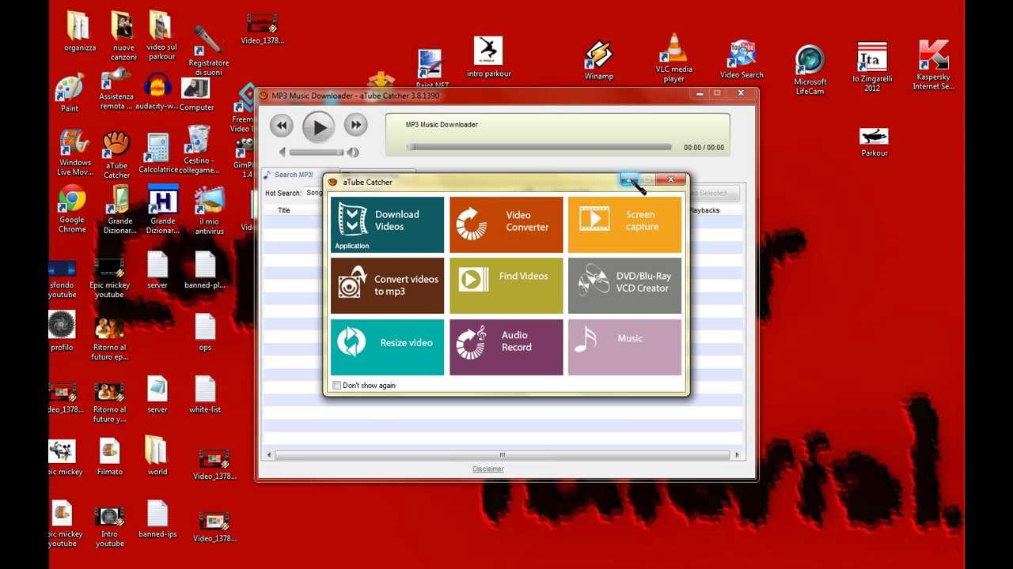Click the right arrow of the horizontal scrollbar

(737, 455)
